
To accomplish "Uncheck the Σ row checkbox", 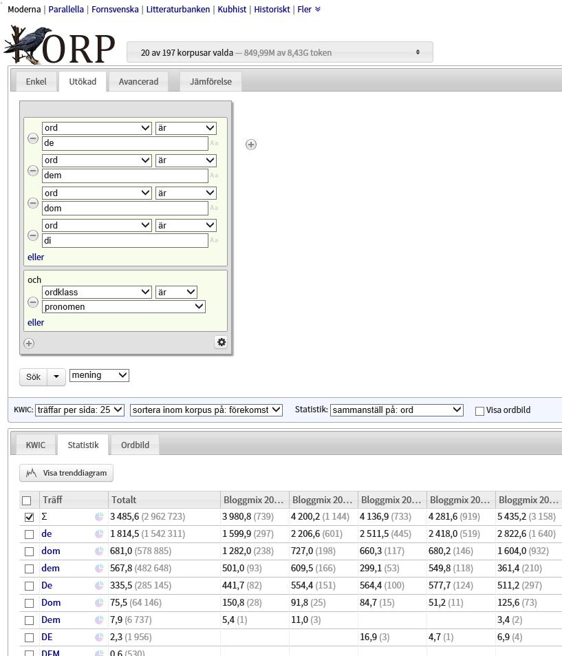I will [29, 517].
